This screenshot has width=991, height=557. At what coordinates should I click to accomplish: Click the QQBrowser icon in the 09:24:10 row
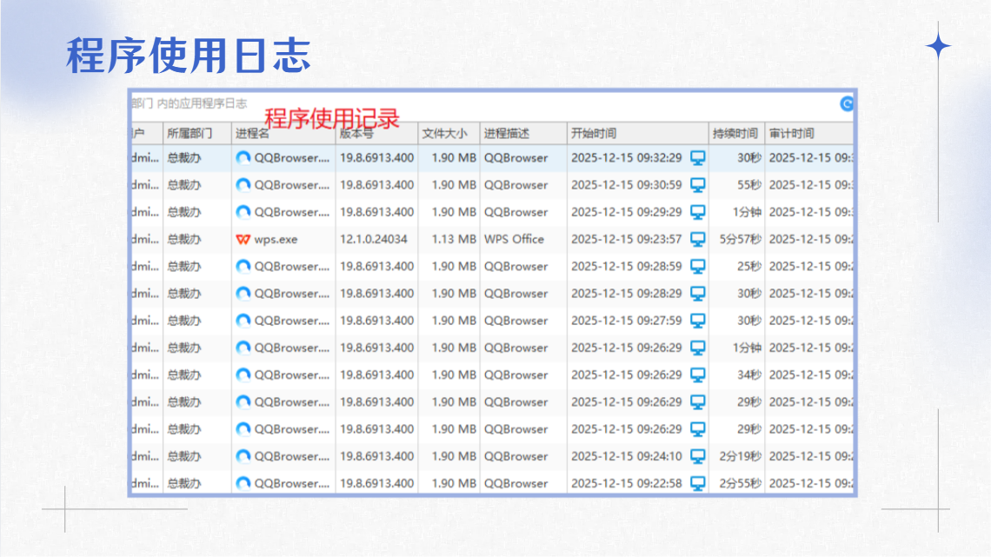point(243,456)
